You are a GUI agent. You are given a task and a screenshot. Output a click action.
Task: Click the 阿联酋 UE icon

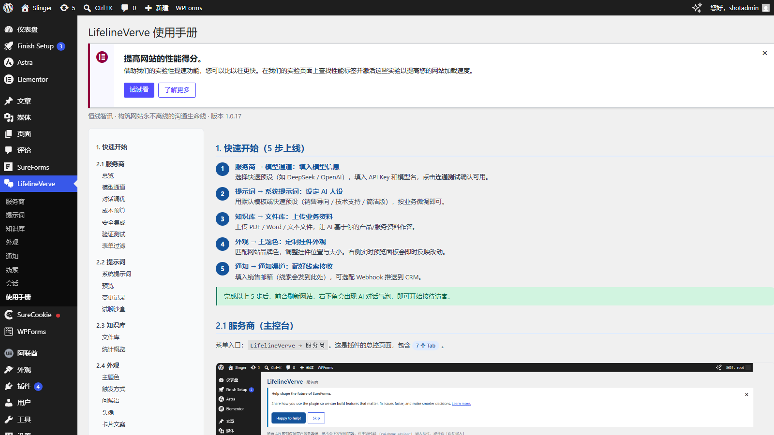pyautogui.click(x=9, y=353)
